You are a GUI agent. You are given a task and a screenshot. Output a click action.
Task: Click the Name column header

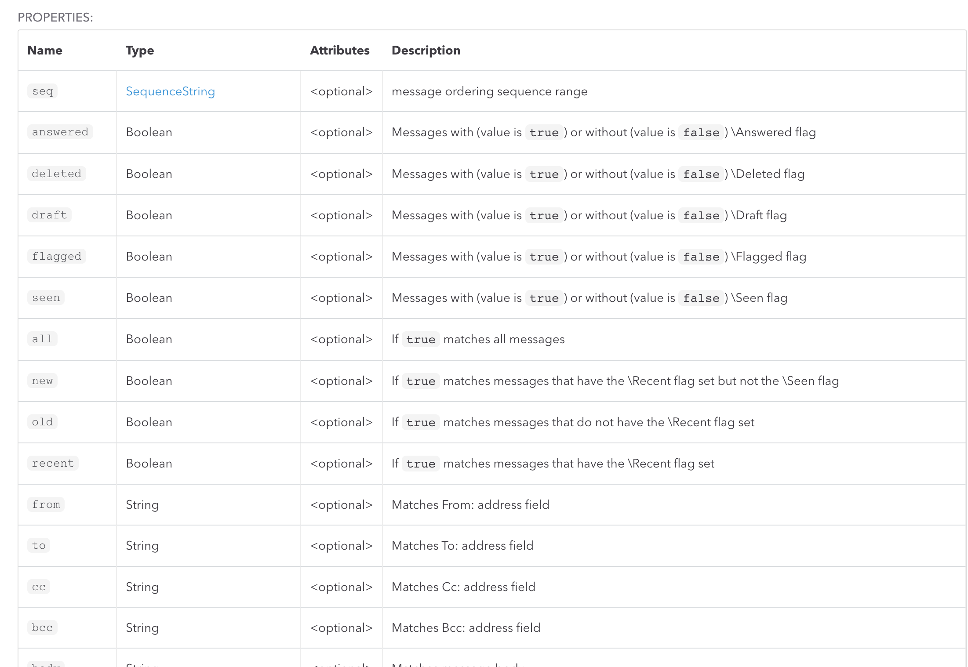point(45,50)
